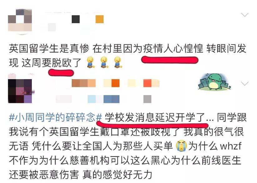Open the second poster's dark pixelated avatar

click(x=20, y=91)
